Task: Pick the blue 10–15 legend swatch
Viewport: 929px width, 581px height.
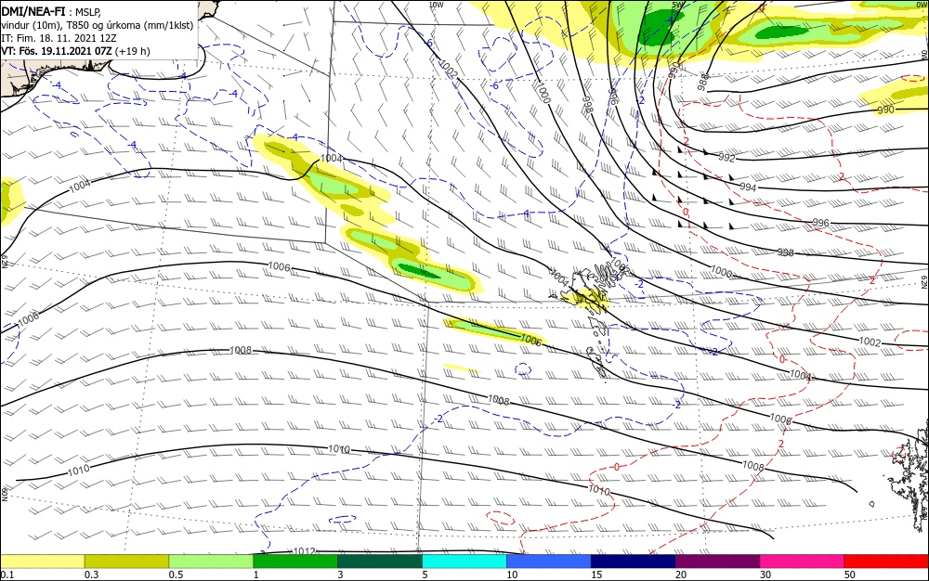Action: (549, 562)
